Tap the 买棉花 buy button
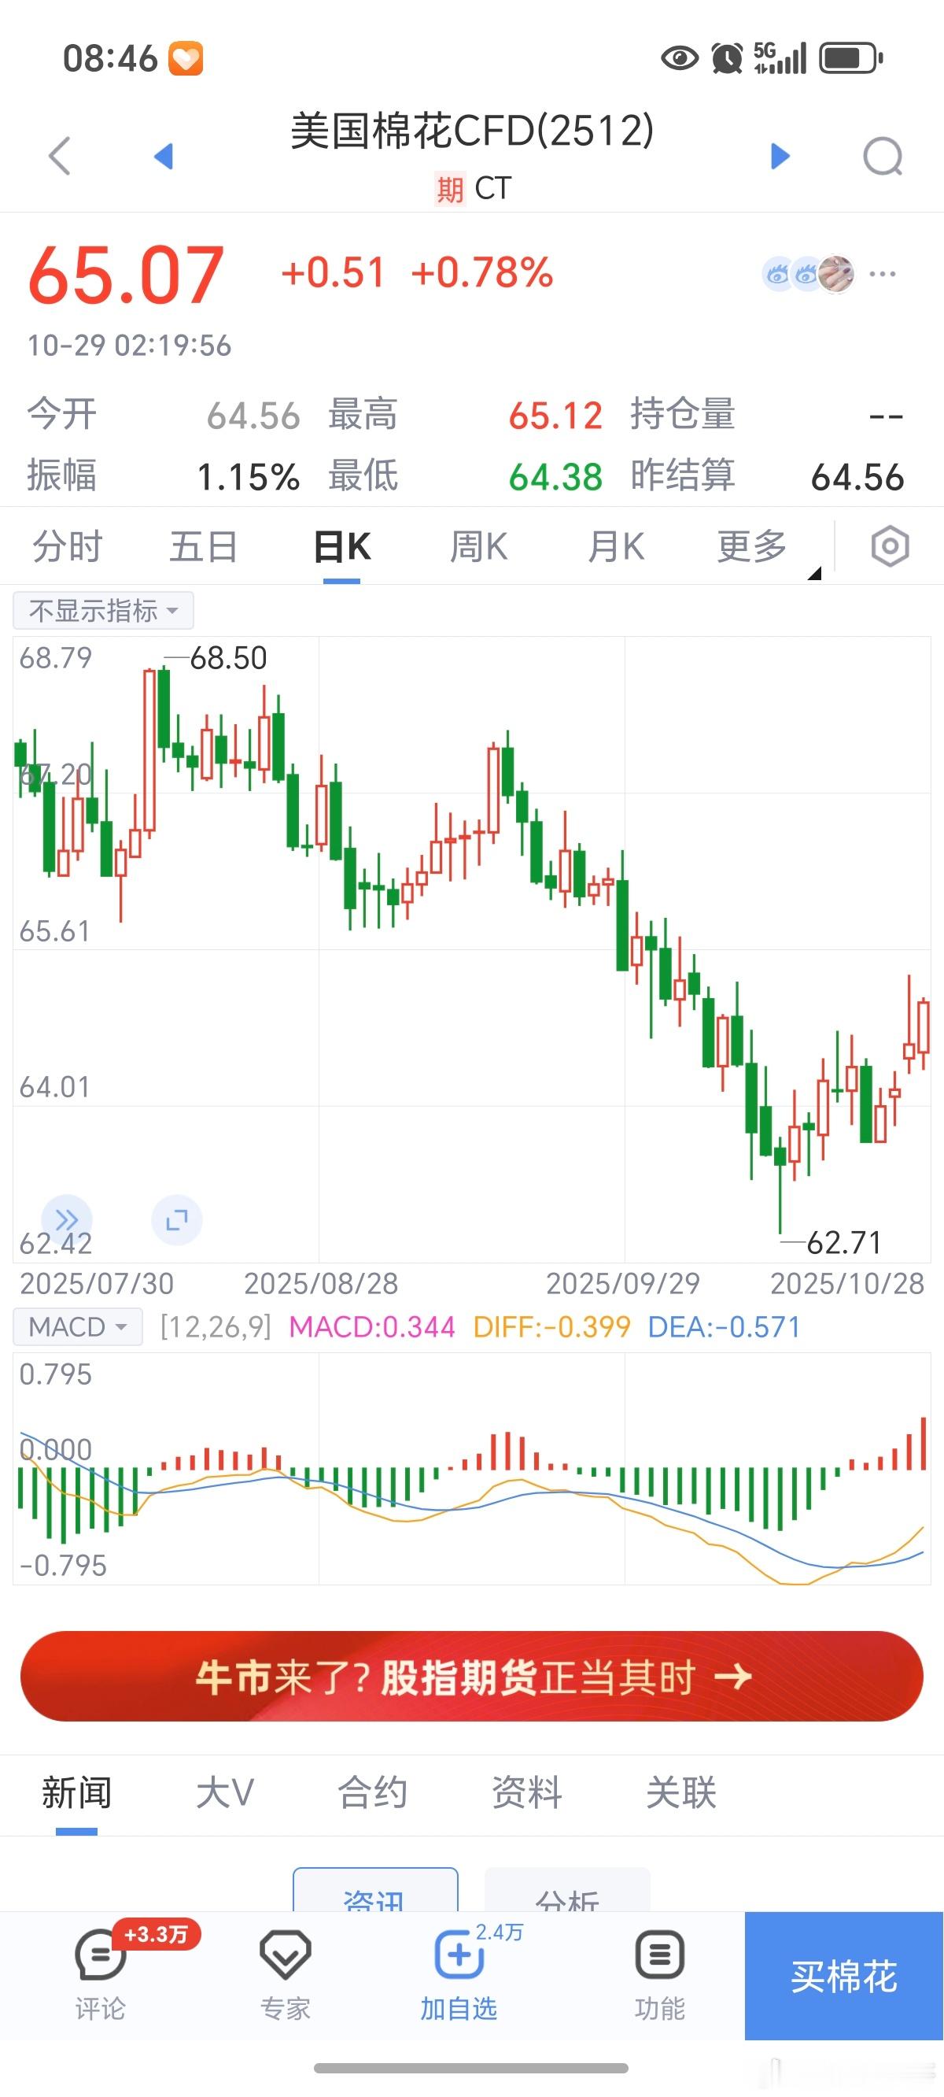The image size is (944, 2097). click(x=844, y=1976)
